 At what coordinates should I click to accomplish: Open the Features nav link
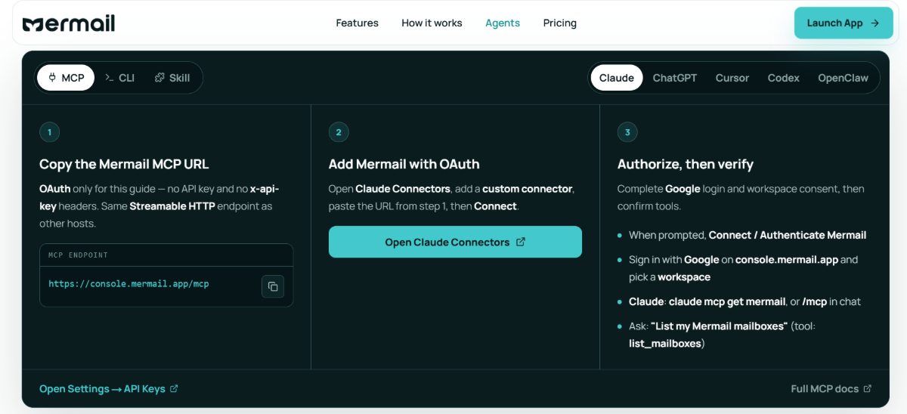click(x=357, y=23)
